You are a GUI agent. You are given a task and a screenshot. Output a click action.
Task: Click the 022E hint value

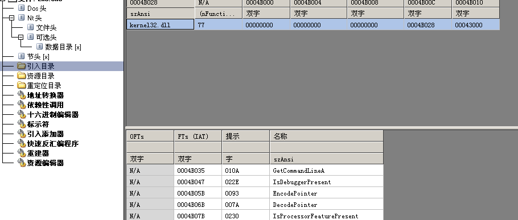point(246,182)
